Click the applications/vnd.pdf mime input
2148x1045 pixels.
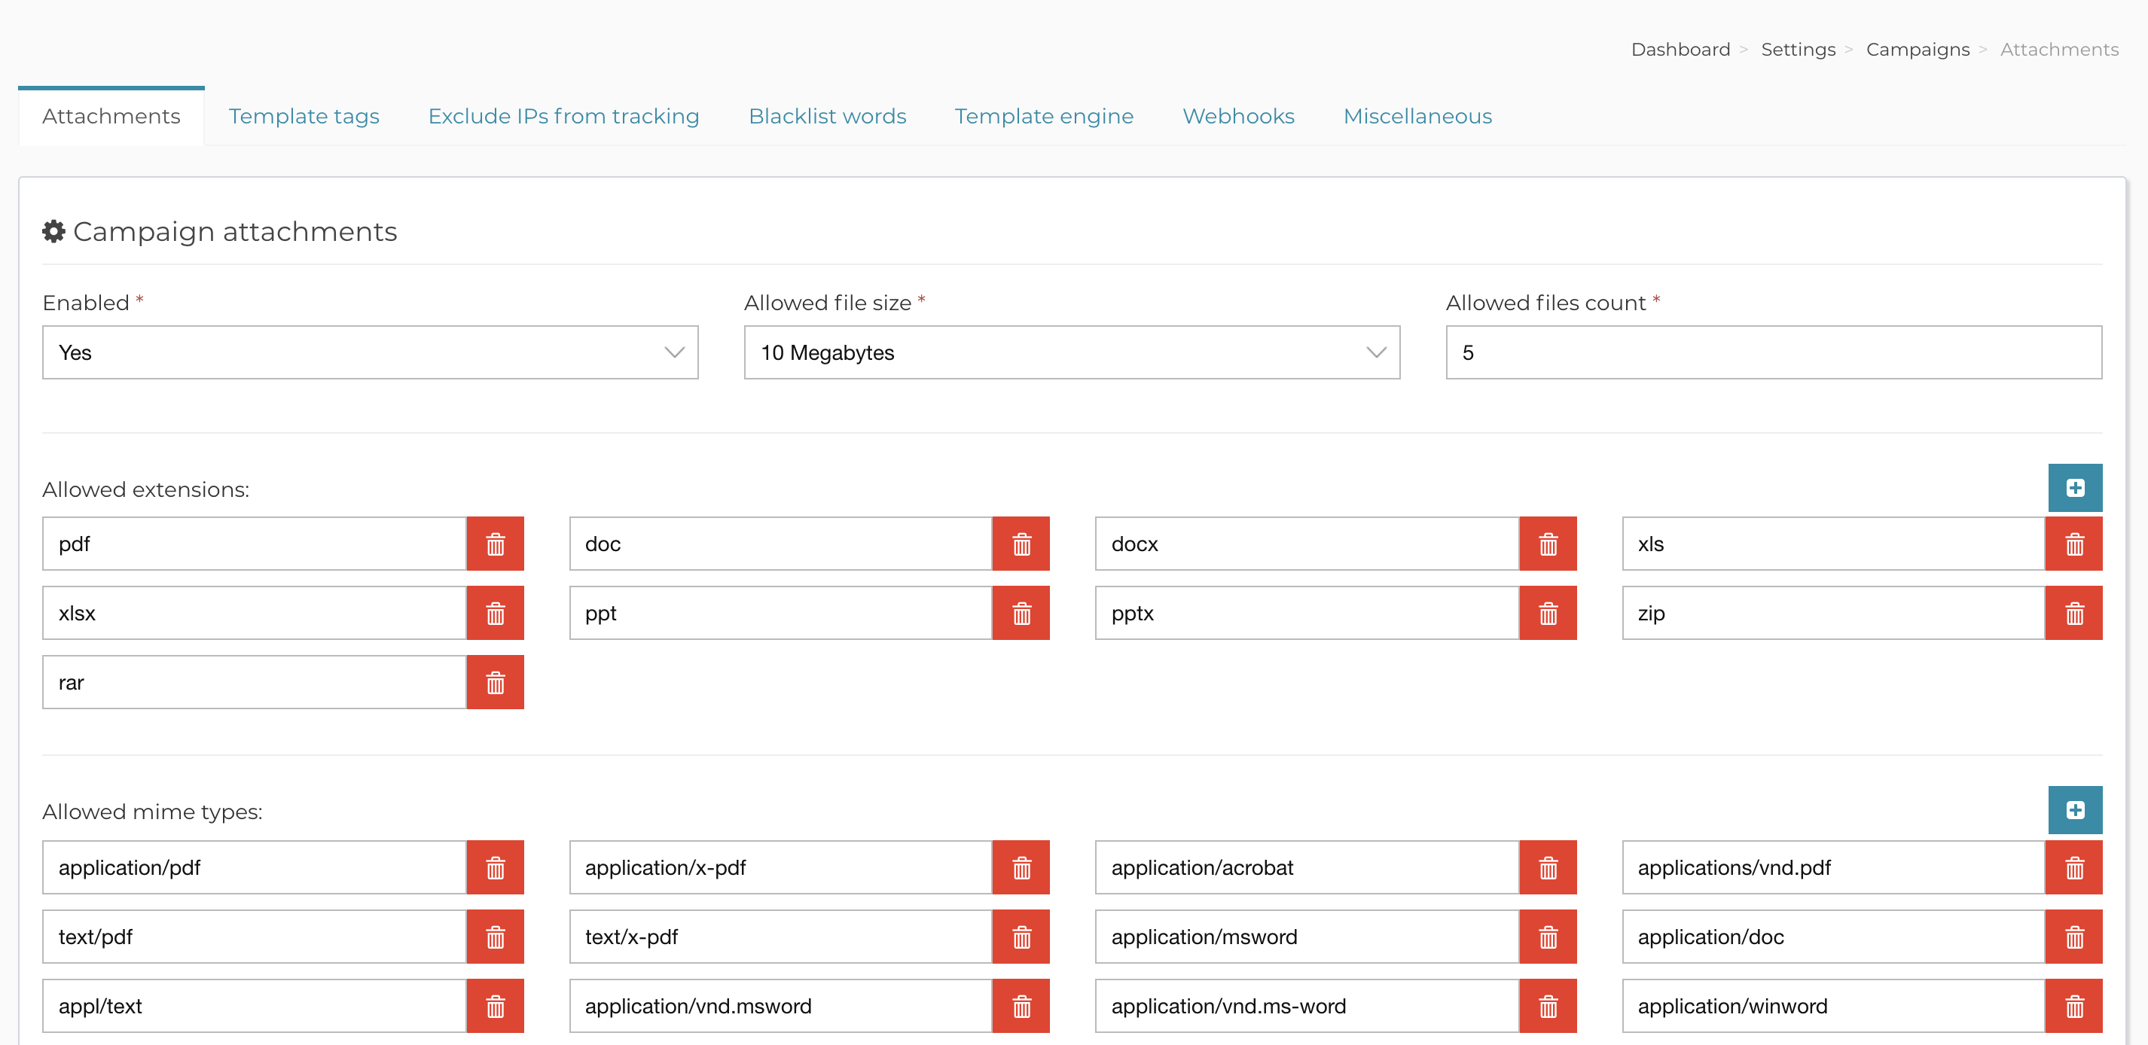tap(1834, 867)
